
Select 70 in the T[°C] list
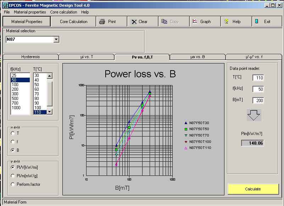pos(40,94)
